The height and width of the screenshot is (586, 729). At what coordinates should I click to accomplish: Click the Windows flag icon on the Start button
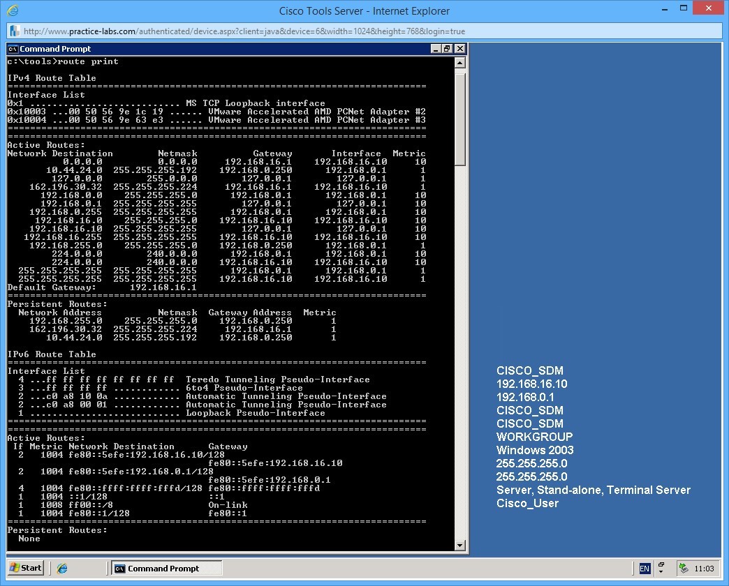click(x=15, y=567)
